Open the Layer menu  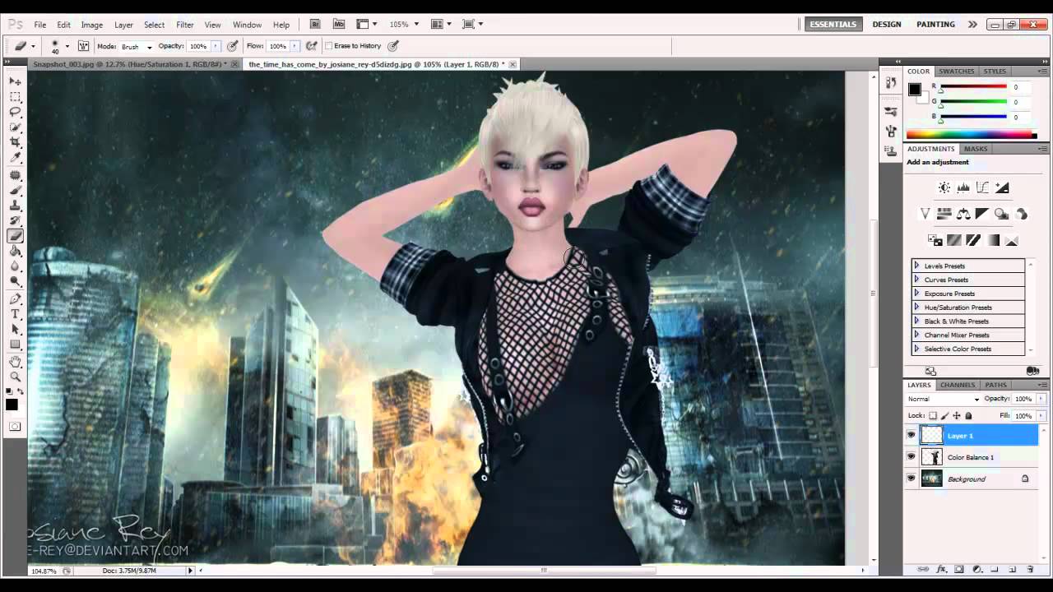coord(123,25)
